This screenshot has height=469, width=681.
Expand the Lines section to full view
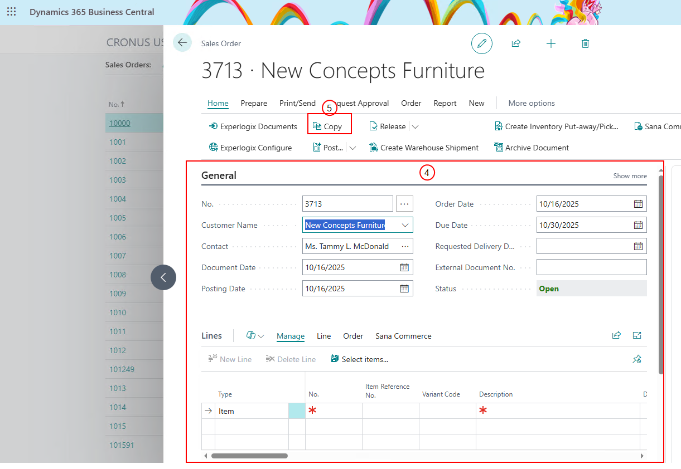tap(637, 335)
